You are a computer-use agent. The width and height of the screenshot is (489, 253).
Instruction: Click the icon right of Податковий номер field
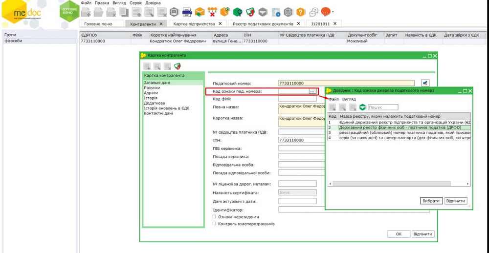[425, 84]
